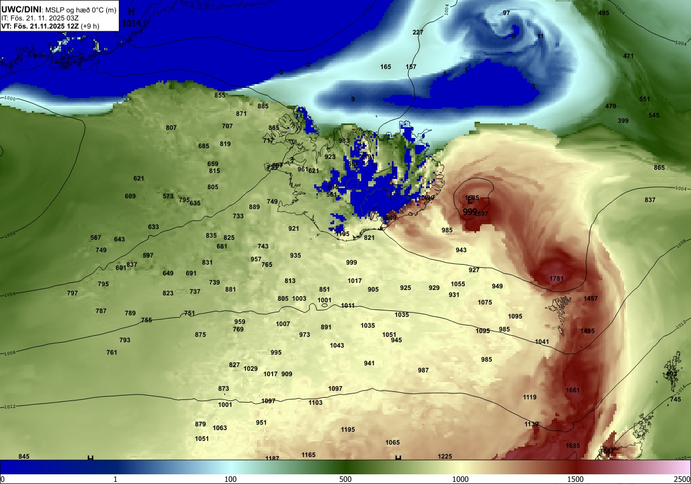The width and height of the screenshot is (691, 484).
Task: Click the 1661 height value
Action: (x=573, y=390)
